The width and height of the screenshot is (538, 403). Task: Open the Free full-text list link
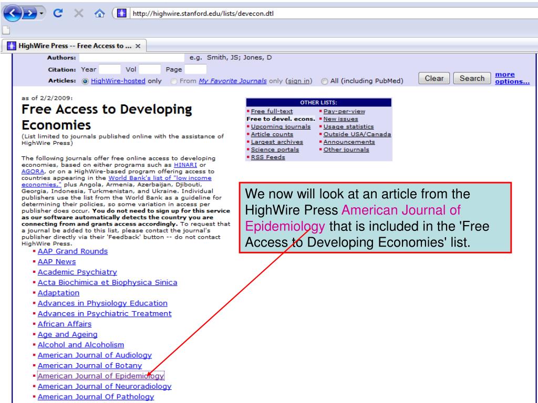(272, 111)
